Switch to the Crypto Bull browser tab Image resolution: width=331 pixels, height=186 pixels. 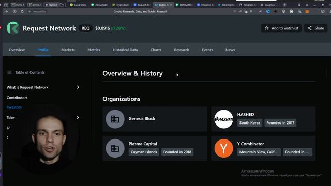[x=121, y=5]
